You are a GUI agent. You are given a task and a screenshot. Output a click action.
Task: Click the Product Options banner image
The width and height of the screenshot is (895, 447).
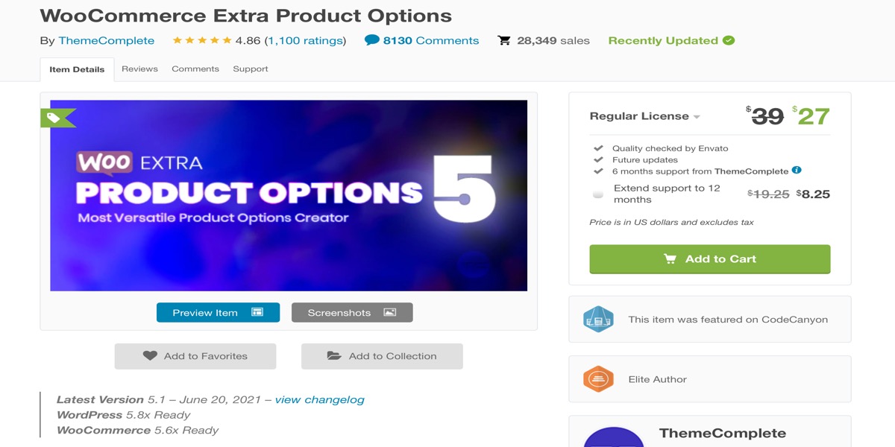[x=289, y=195]
